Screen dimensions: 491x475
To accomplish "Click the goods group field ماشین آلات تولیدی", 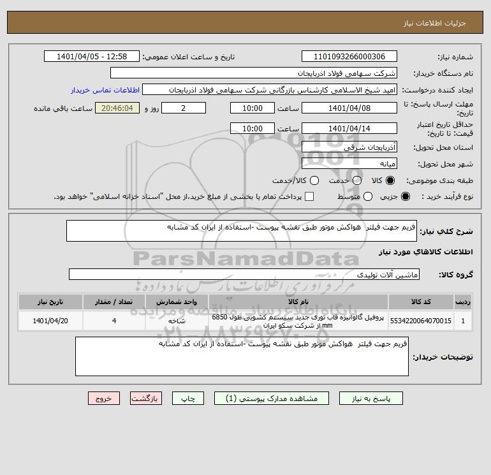I will pyautogui.click(x=244, y=274).
